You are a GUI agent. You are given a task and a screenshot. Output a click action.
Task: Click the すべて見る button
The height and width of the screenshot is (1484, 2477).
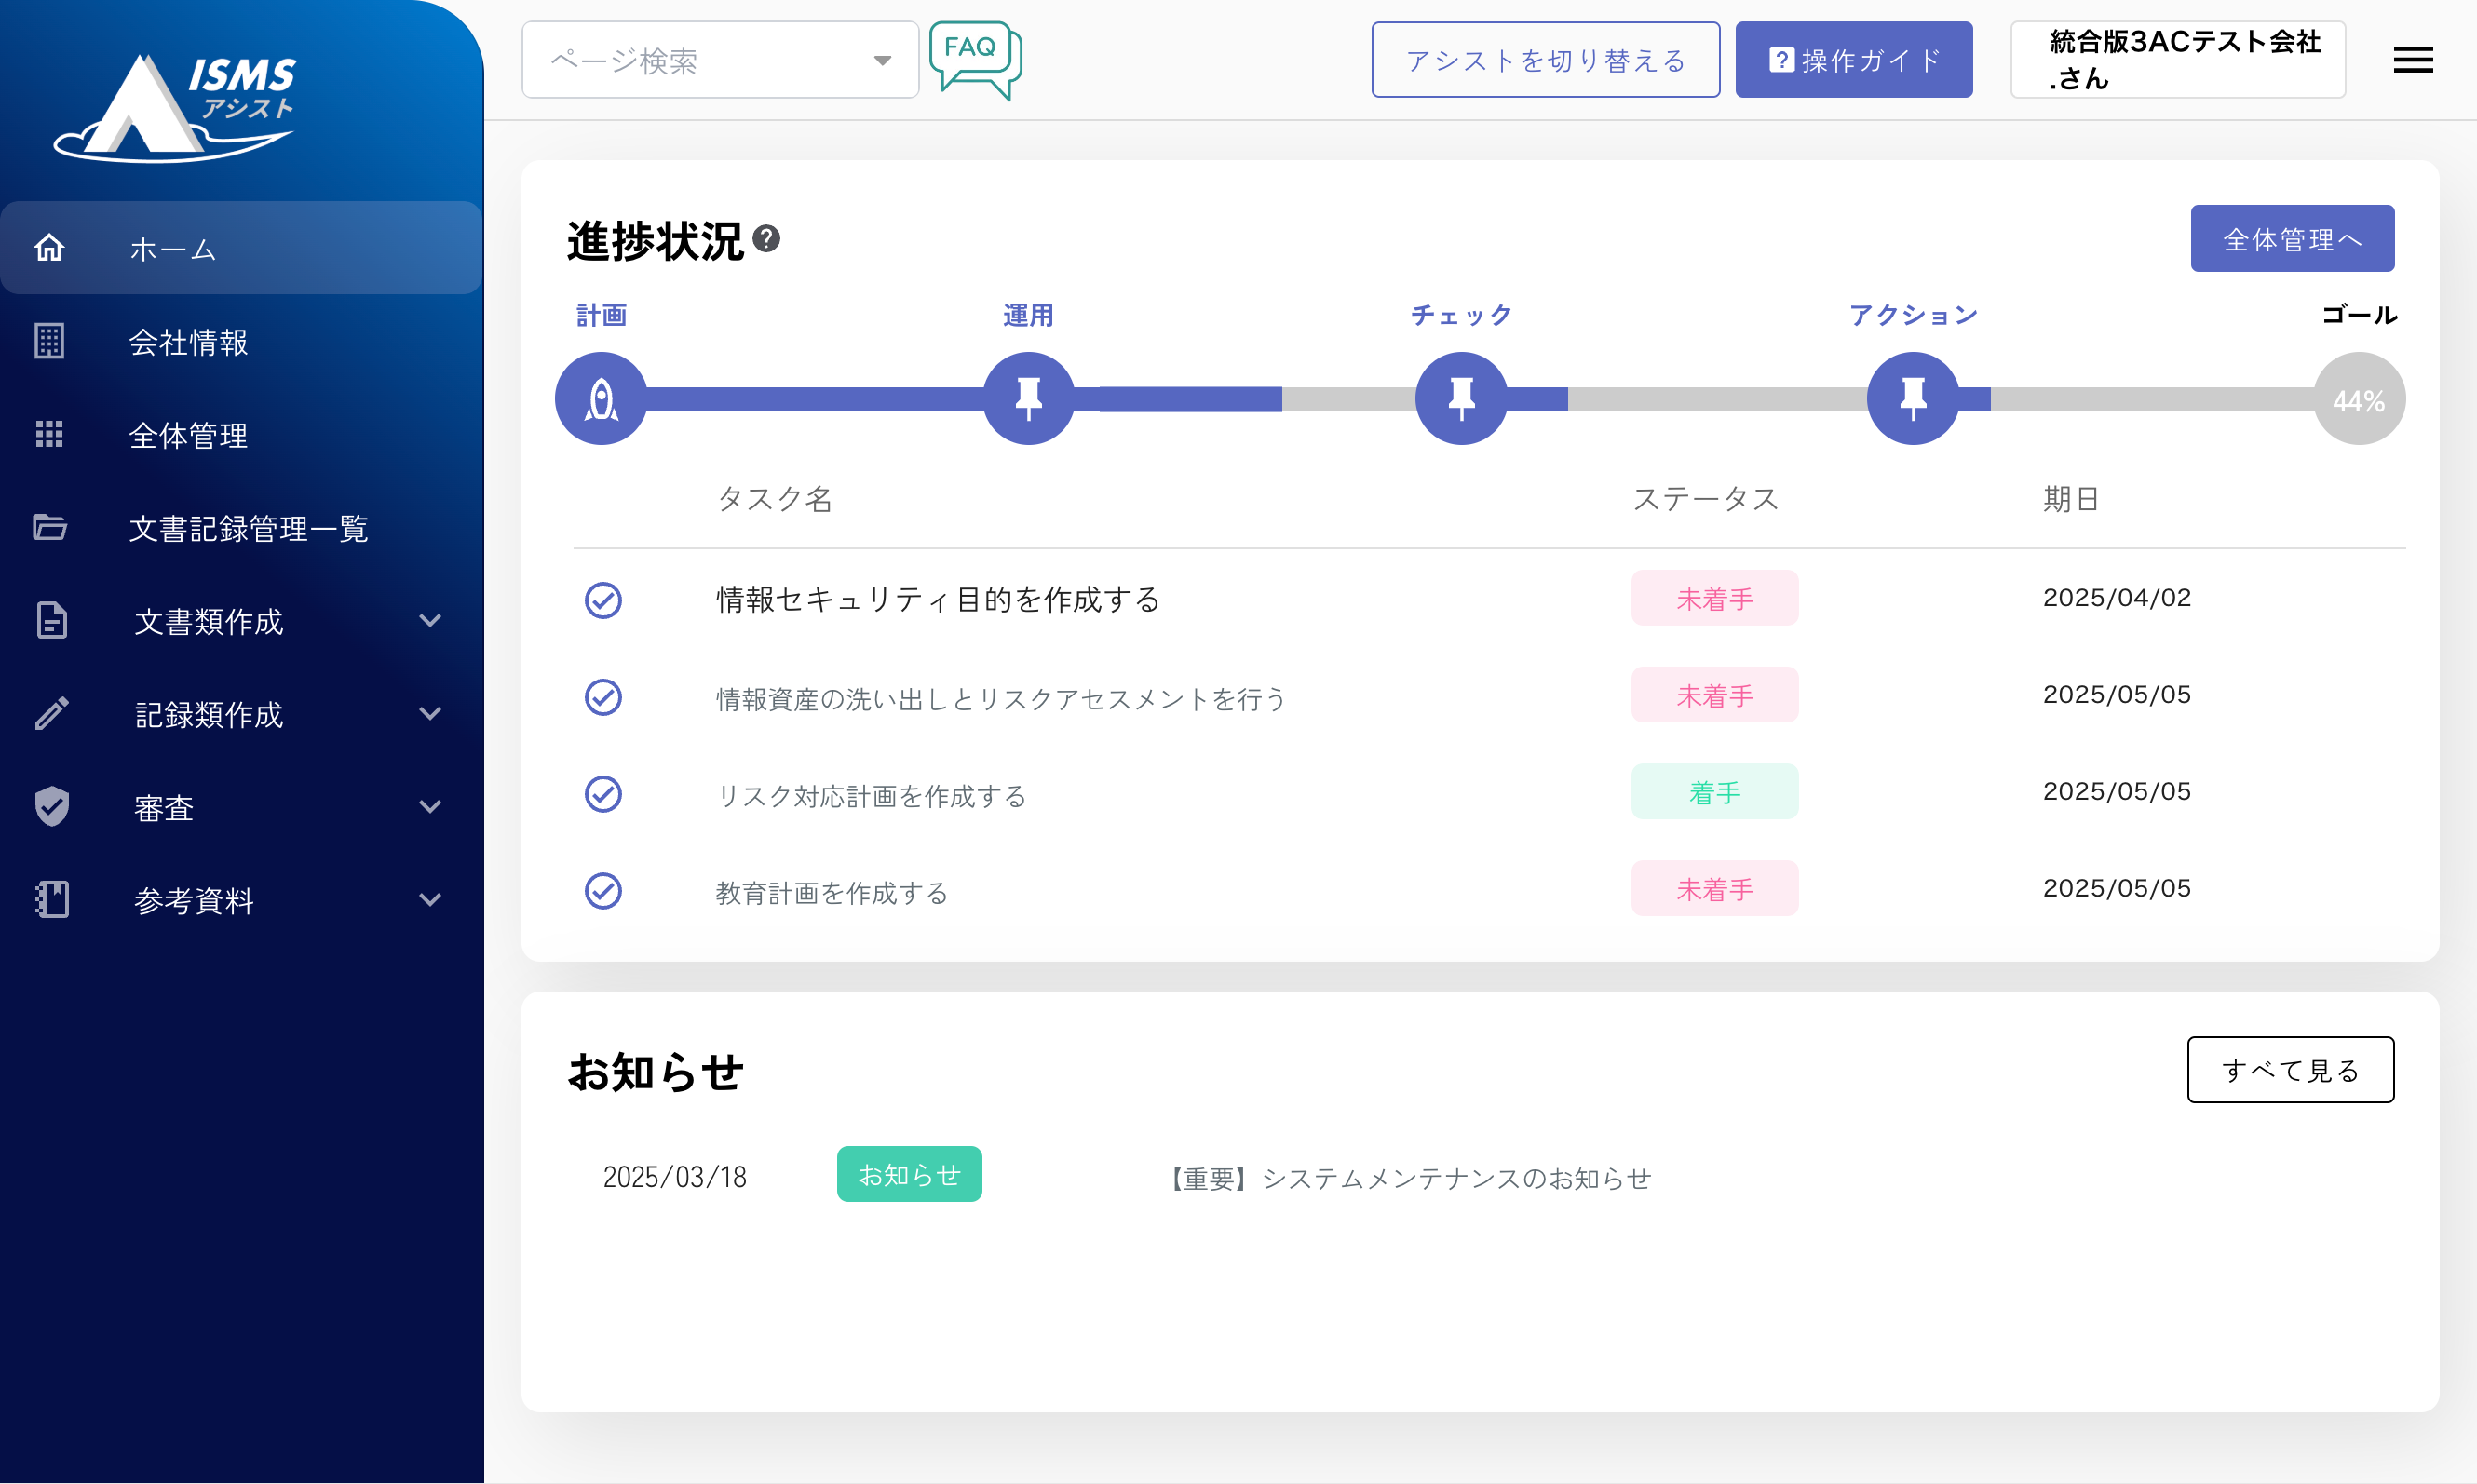point(2289,1070)
